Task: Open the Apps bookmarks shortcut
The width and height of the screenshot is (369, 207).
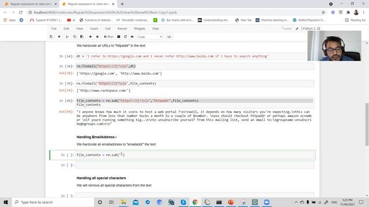Action: point(10,20)
